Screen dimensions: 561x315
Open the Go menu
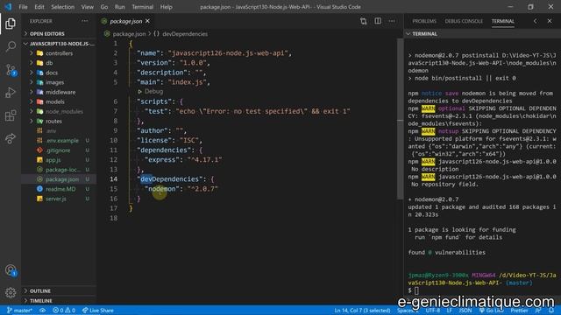pyautogui.click(x=104, y=7)
